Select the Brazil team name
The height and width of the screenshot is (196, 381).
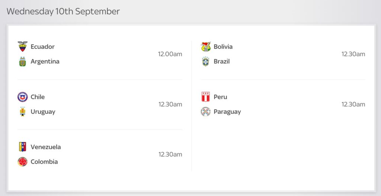(x=222, y=62)
